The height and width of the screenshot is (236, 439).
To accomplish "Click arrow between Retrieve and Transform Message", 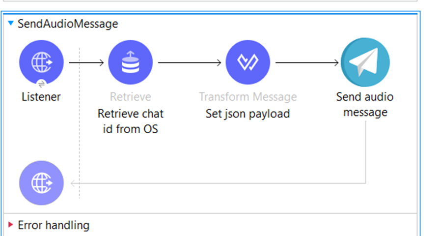I will coord(189,62).
